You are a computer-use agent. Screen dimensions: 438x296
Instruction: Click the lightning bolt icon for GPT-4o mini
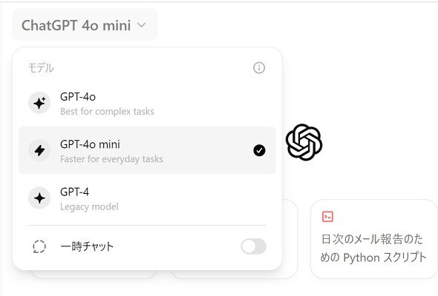[x=39, y=150]
